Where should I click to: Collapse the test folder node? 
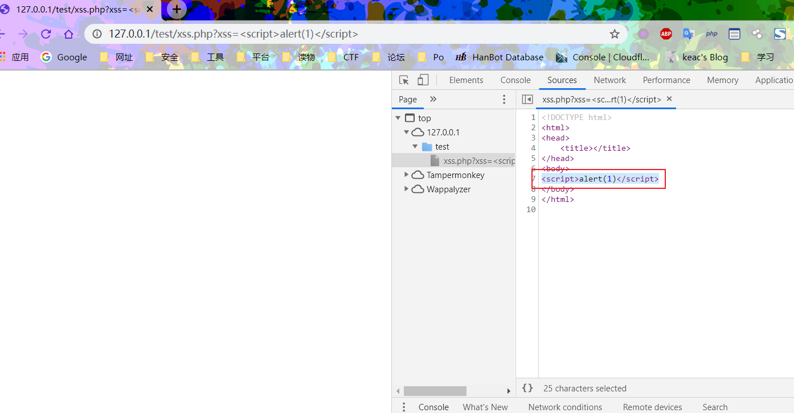pyautogui.click(x=415, y=146)
